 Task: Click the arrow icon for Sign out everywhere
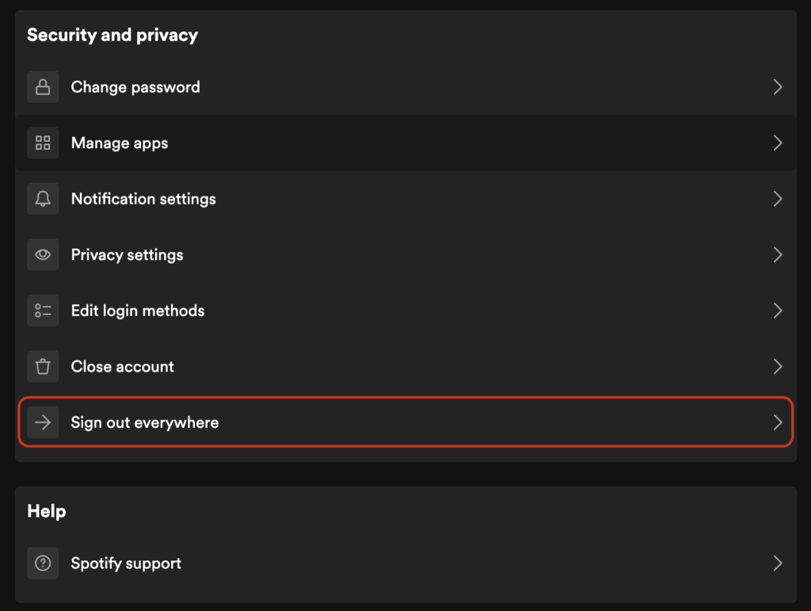43,422
